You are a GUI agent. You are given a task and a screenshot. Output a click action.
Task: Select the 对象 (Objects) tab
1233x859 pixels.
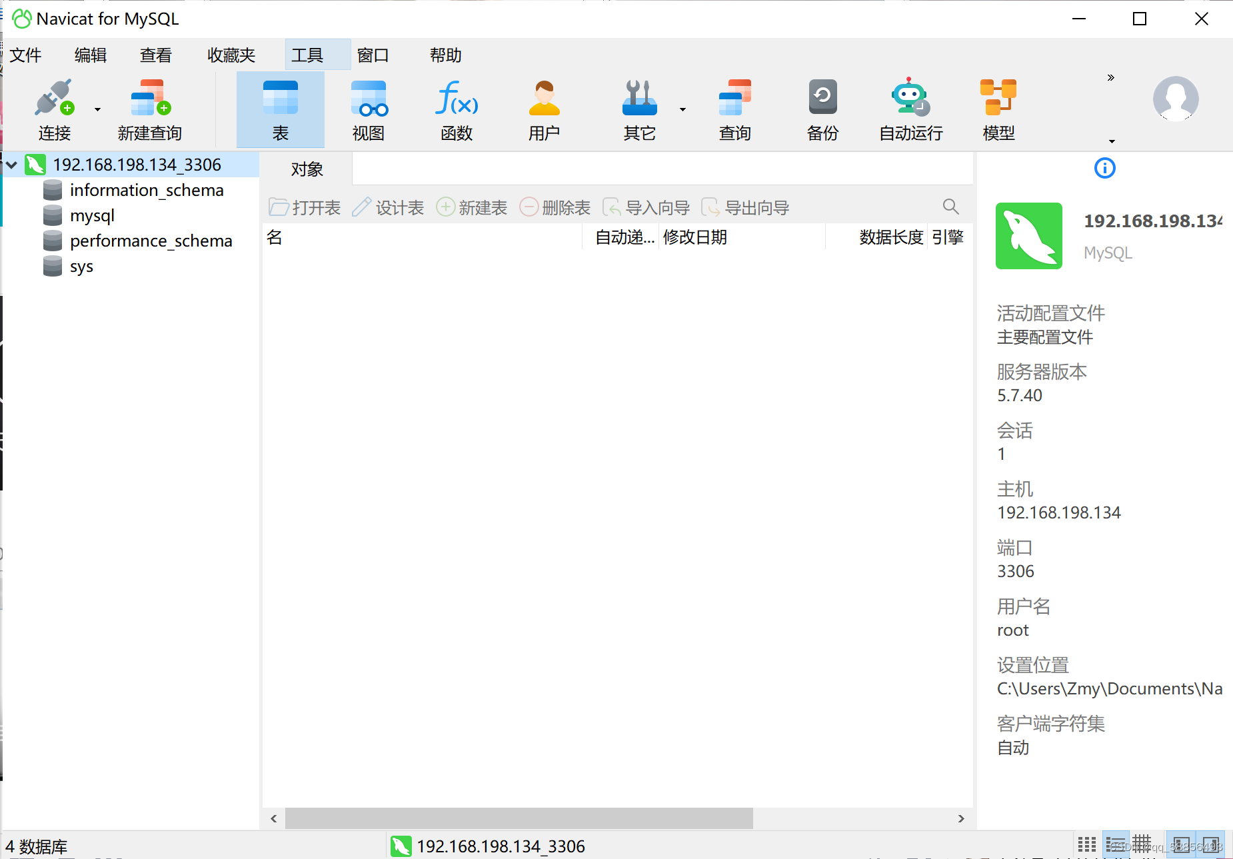tap(307, 169)
